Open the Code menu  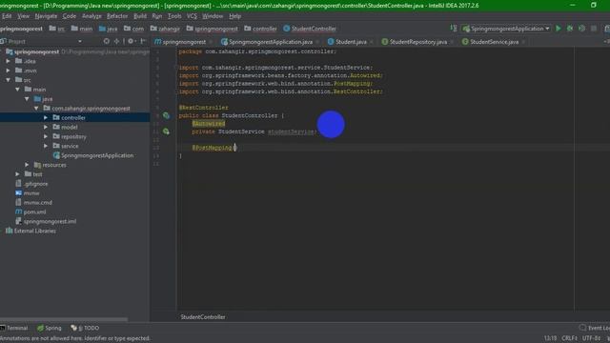70,16
